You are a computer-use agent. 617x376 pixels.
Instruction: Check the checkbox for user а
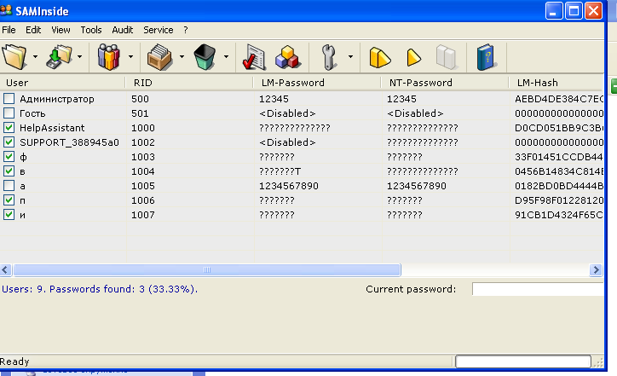[x=9, y=185]
